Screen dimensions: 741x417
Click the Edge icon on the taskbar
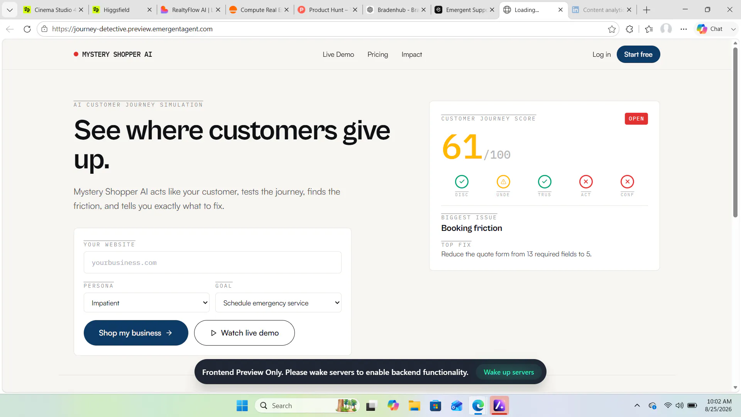point(478,406)
